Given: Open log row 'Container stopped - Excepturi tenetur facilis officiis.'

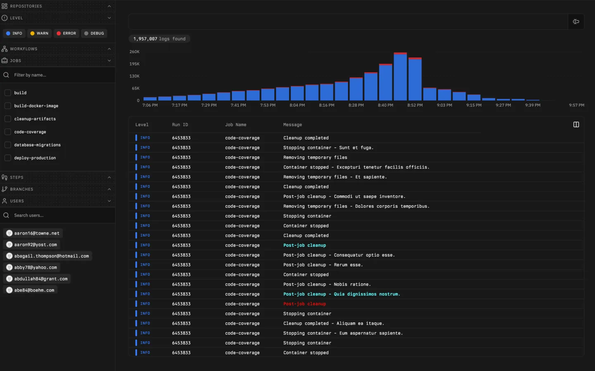Looking at the screenshot, I should click(x=356, y=167).
